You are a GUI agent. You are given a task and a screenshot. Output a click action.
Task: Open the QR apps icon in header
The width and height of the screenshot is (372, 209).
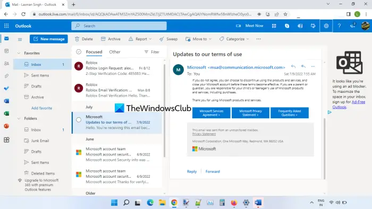(x=274, y=26)
